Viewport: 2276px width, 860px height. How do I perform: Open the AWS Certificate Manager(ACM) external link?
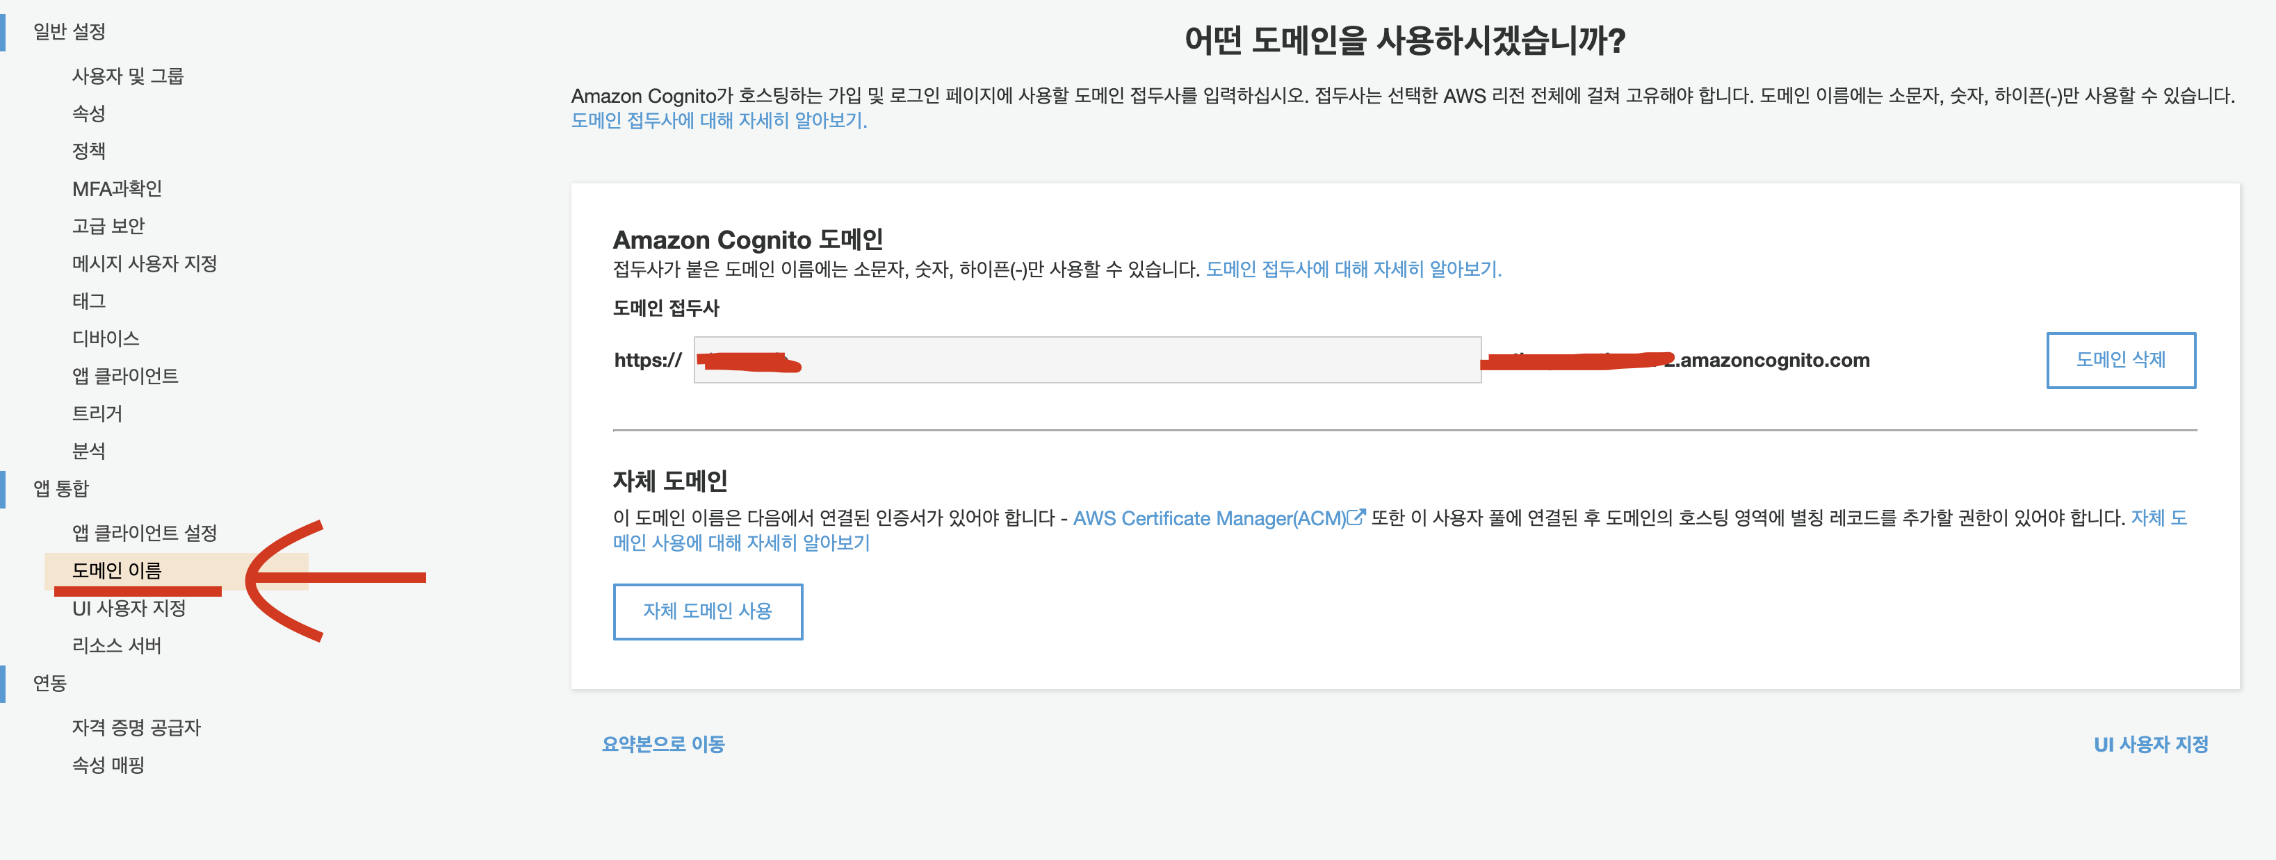(1217, 518)
